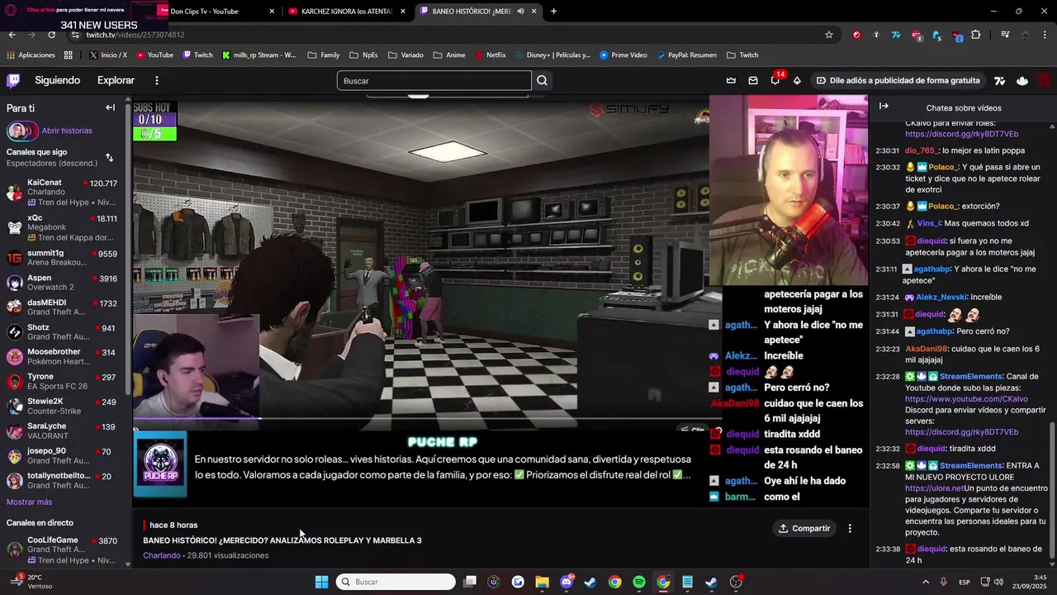Open Chrome extensions puzzle icon

pos(976,35)
